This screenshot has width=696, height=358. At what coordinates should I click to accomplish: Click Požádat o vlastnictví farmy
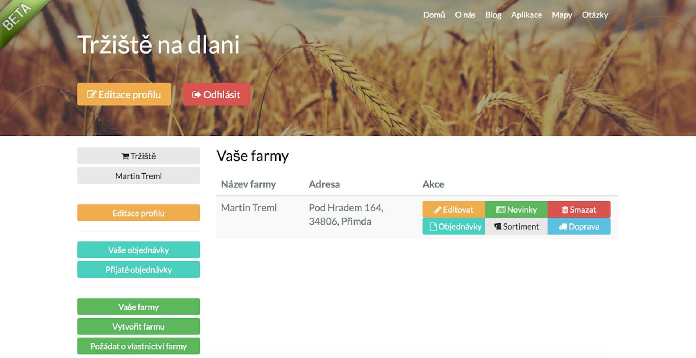[x=138, y=346]
